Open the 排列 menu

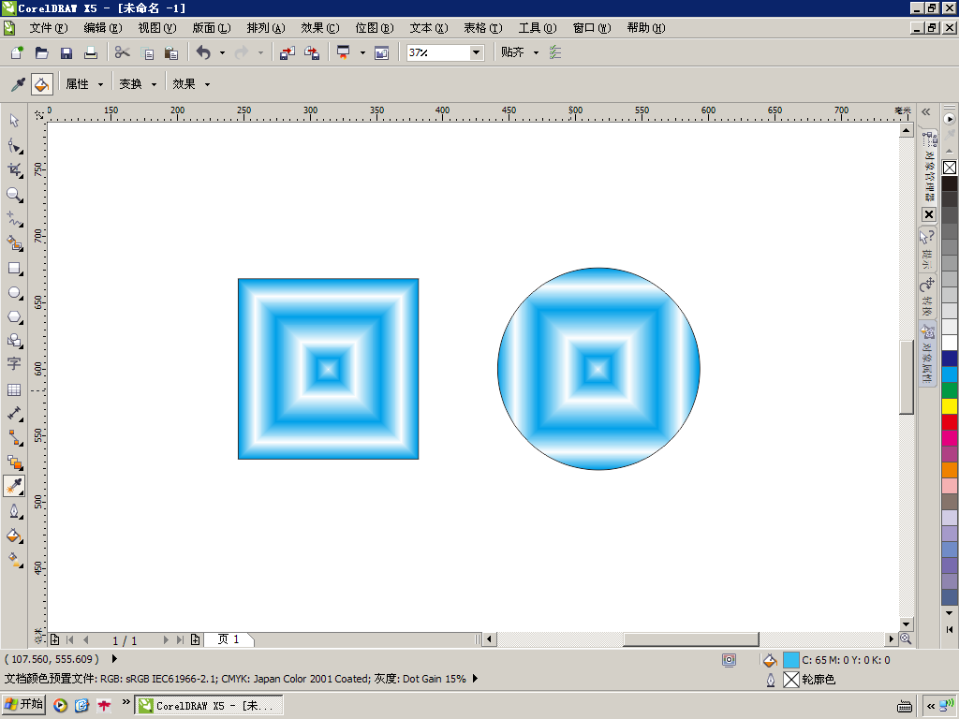[x=266, y=28]
